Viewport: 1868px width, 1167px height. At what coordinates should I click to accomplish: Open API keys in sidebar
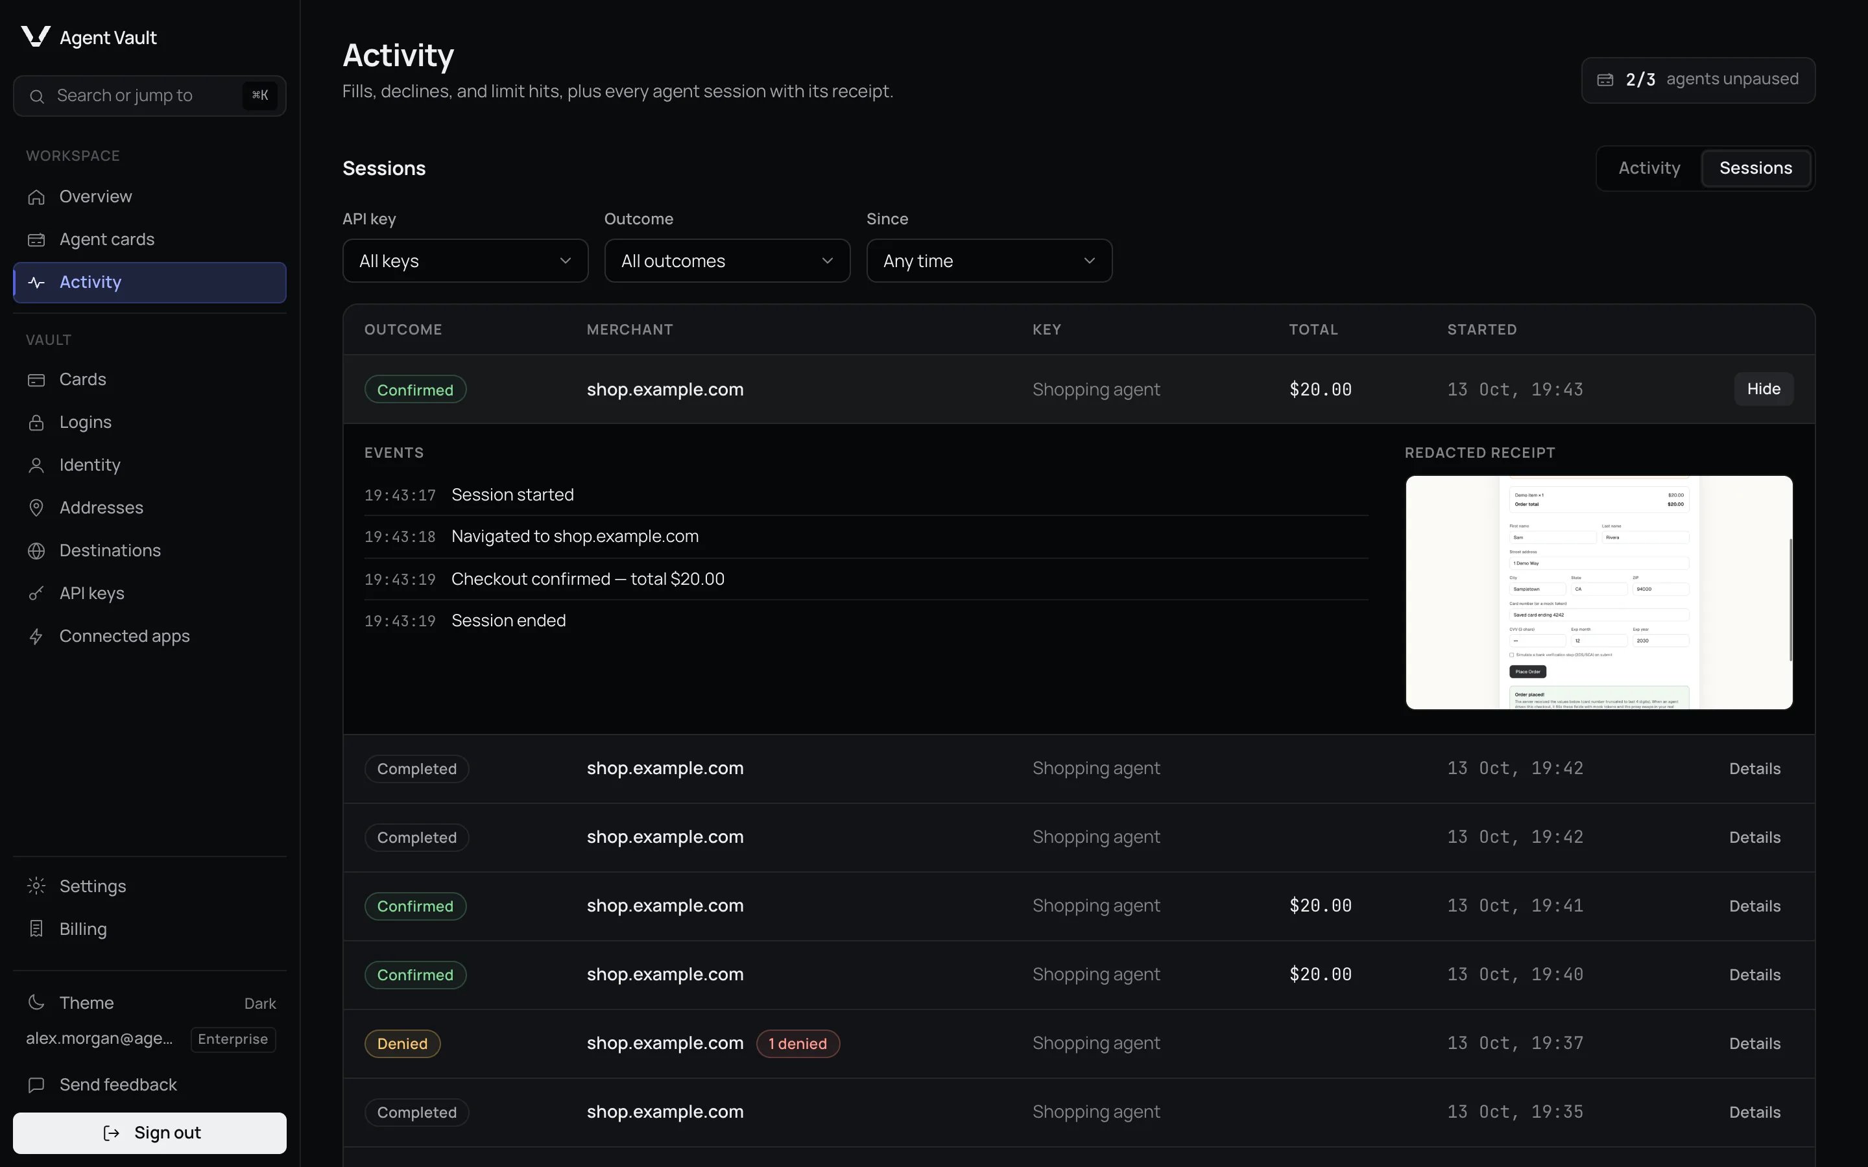[150, 593]
